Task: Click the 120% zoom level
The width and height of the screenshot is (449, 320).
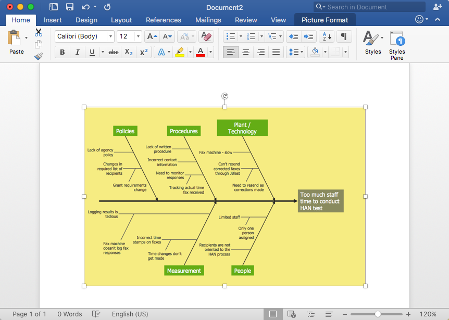Action: coord(428,314)
